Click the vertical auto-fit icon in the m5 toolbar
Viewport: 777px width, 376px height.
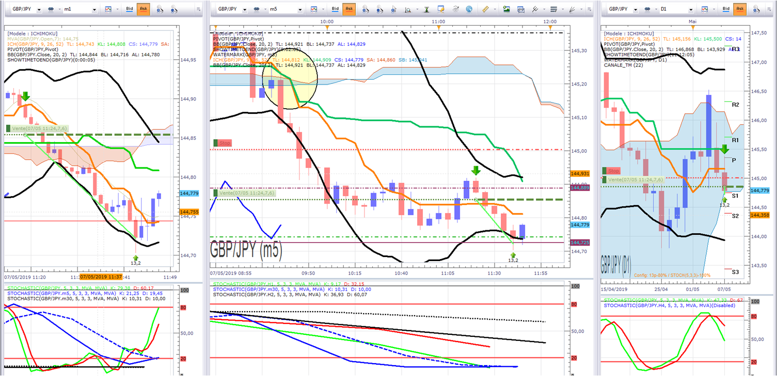[427, 9]
